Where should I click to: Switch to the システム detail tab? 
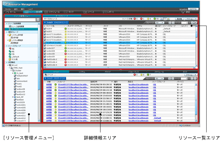pyautogui.click(x=82, y=72)
